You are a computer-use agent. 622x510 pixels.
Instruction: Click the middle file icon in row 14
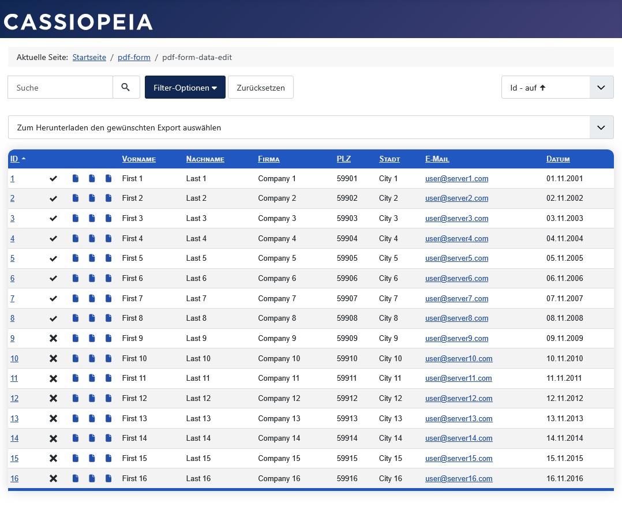click(92, 438)
